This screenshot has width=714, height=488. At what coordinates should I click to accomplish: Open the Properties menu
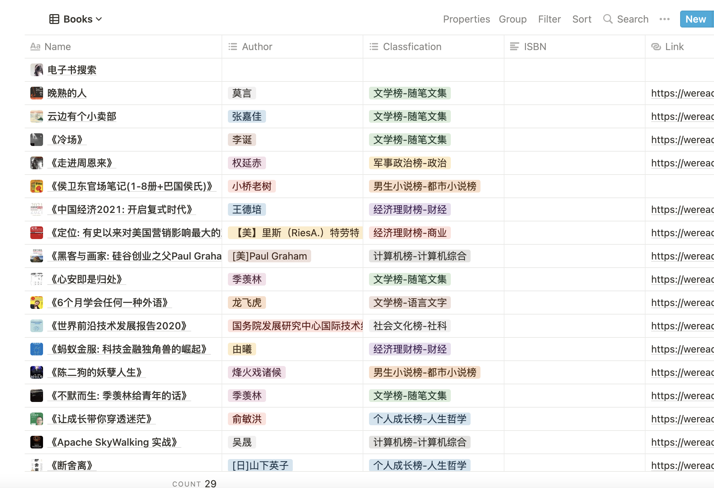466,19
